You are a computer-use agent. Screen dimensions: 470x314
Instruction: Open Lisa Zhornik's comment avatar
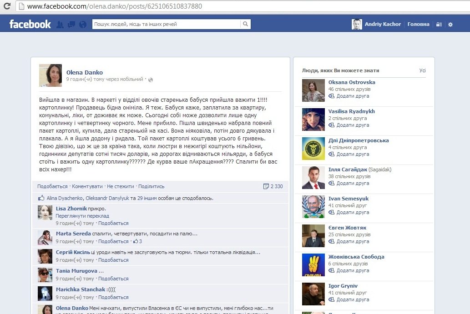[x=45, y=213]
